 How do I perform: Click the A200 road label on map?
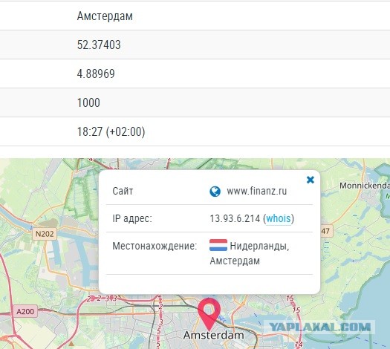(25, 311)
